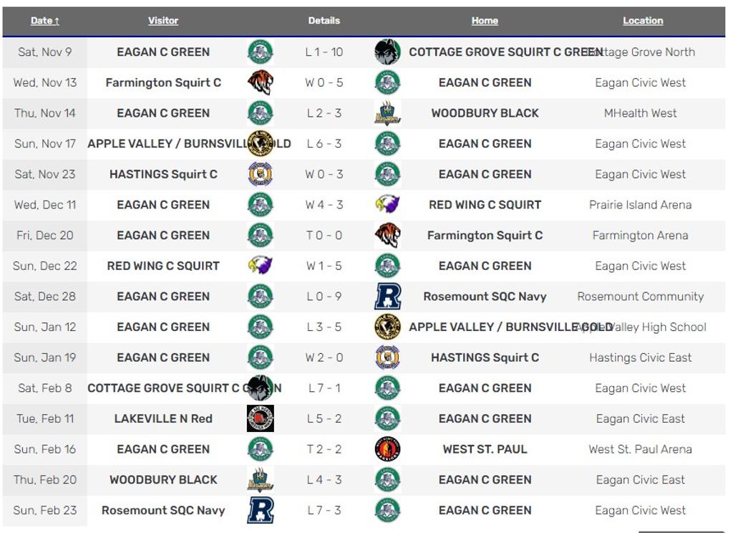Click Apple Valley logo in Jan 12 row
The image size is (733, 533).
click(387, 327)
